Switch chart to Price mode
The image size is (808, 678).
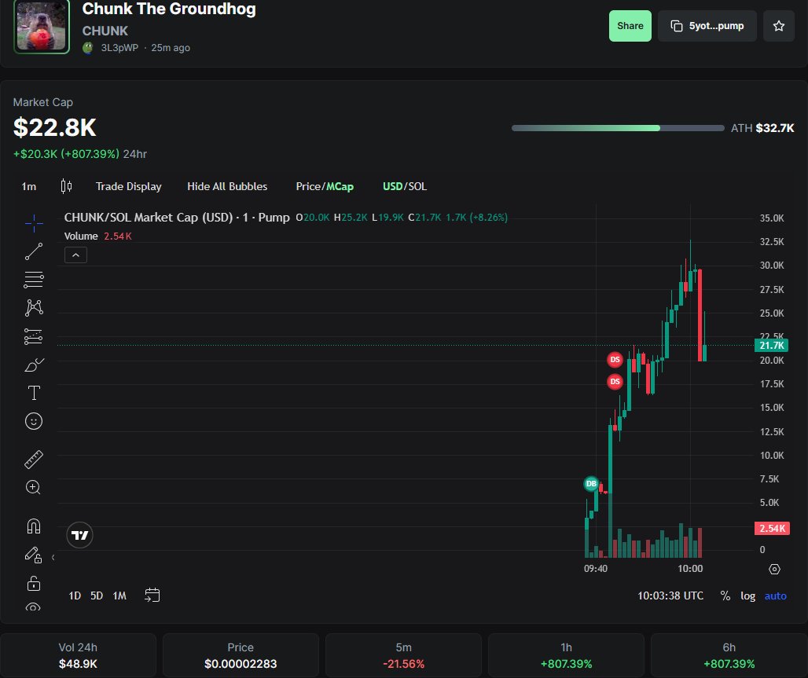click(308, 186)
